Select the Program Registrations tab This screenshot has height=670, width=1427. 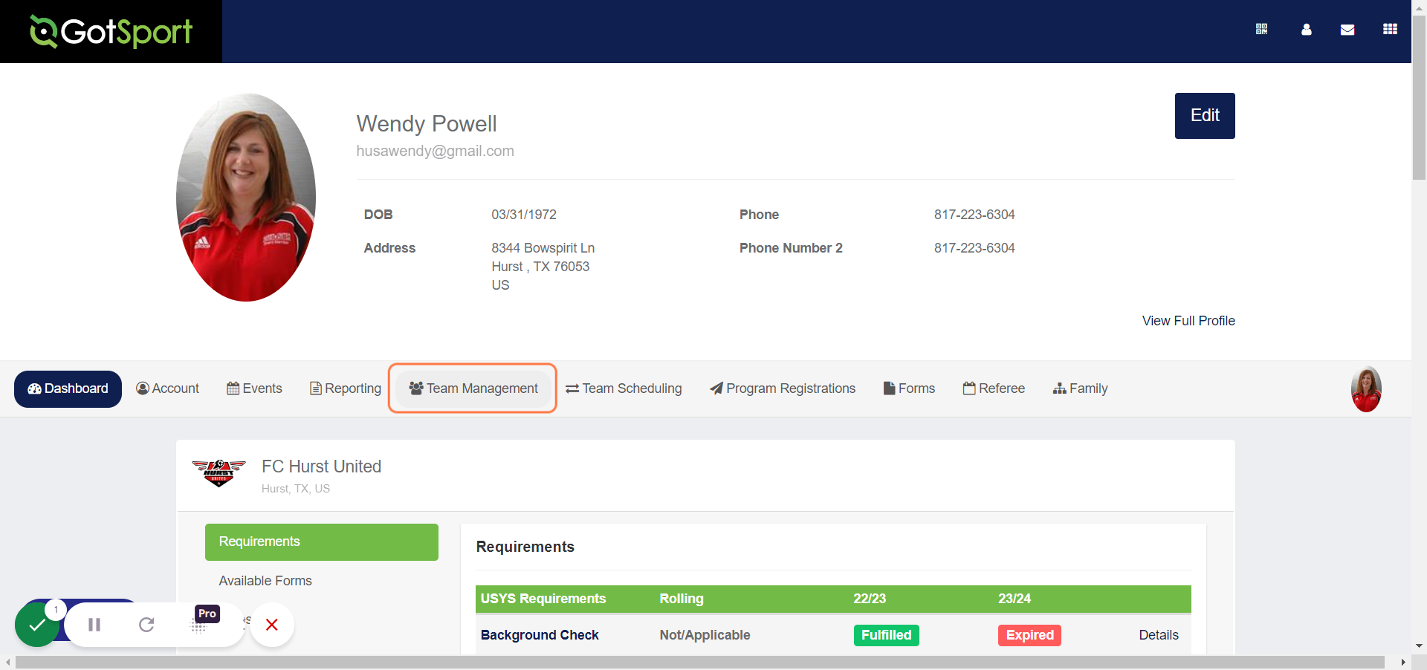point(783,388)
